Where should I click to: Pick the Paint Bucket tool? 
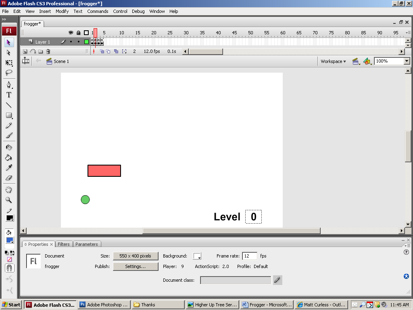point(9,157)
